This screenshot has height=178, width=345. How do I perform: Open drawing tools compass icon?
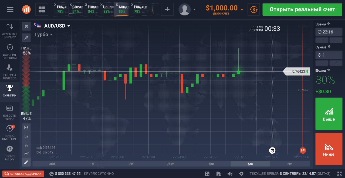point(26,145)
